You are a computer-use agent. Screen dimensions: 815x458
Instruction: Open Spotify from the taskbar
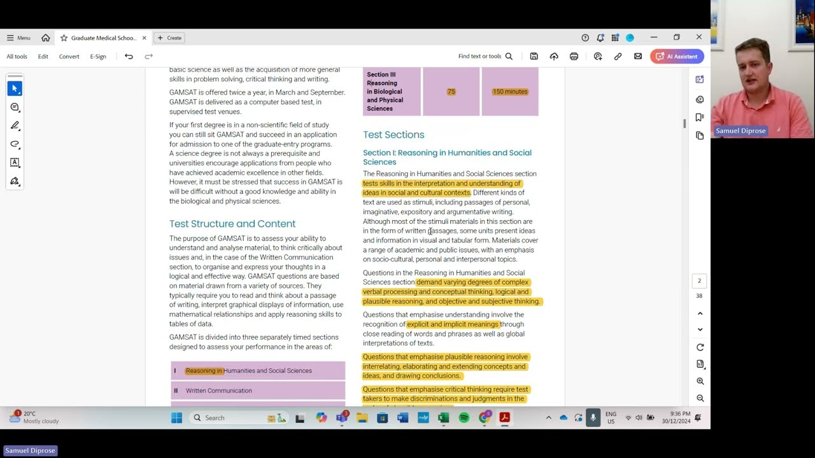coord(464,418)
